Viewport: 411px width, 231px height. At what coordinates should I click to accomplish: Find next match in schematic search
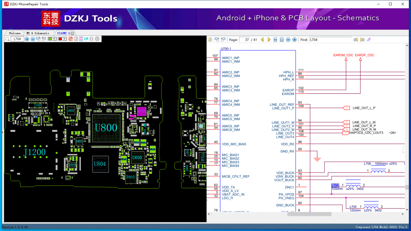[362, 39]
